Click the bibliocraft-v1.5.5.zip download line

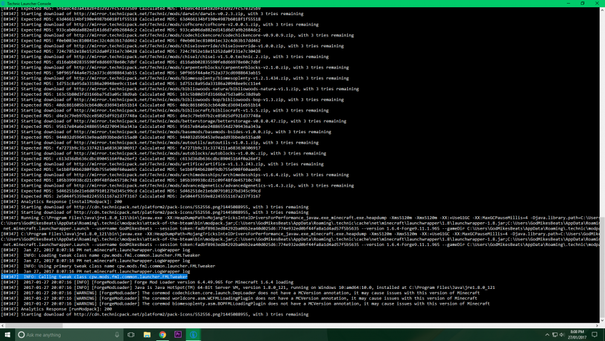pos(165,110)
